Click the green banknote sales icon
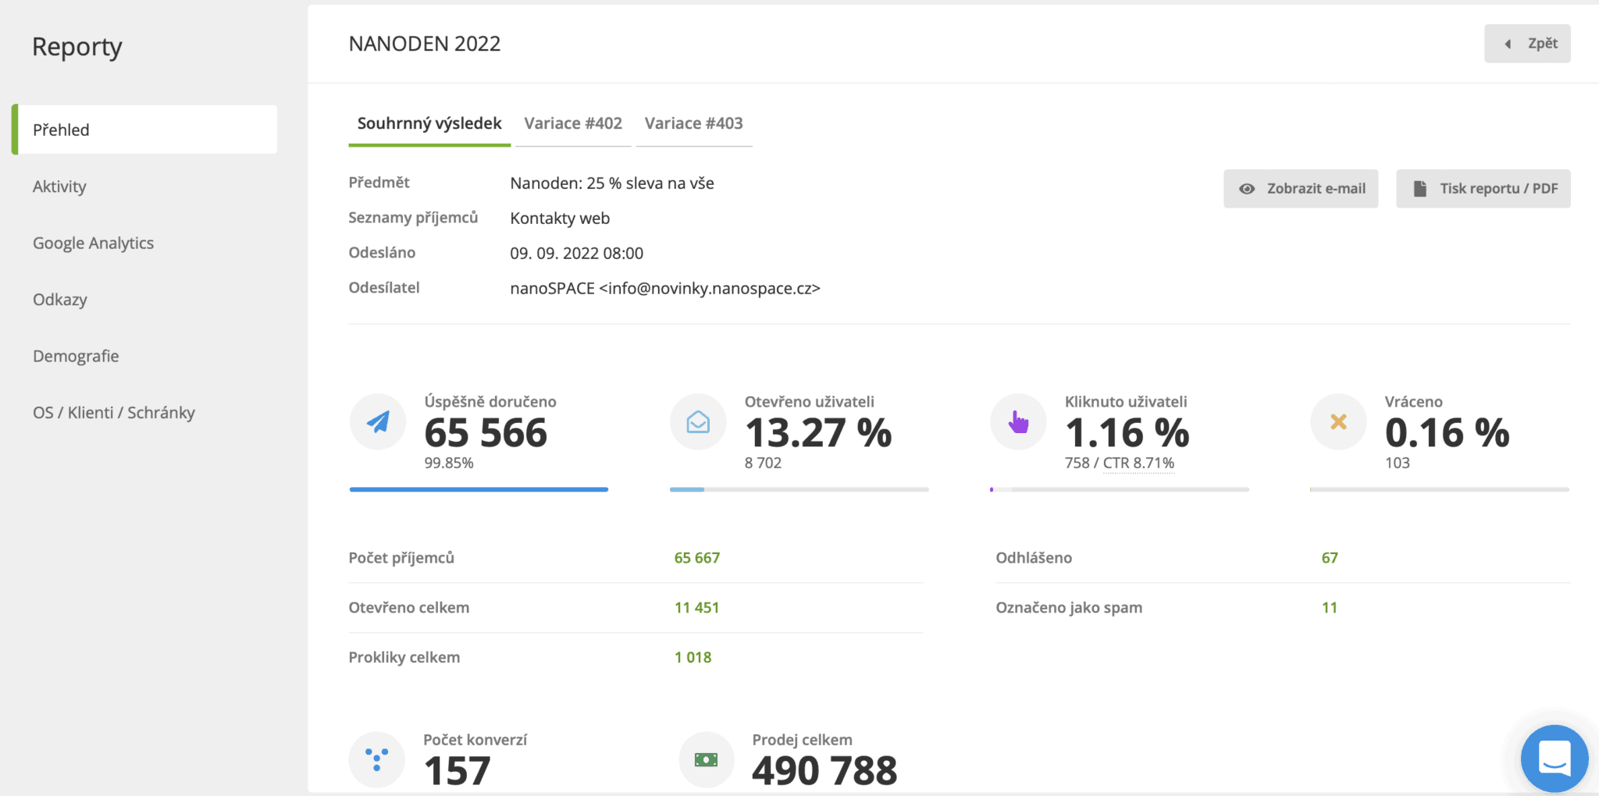This screenshot has width=1599, height=796. (706, 759)
